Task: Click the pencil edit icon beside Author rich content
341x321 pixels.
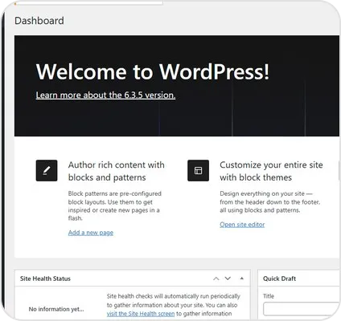Action: (47, 171)
